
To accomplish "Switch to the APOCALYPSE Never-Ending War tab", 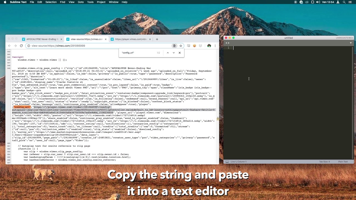I will click(x=42, y=39).
